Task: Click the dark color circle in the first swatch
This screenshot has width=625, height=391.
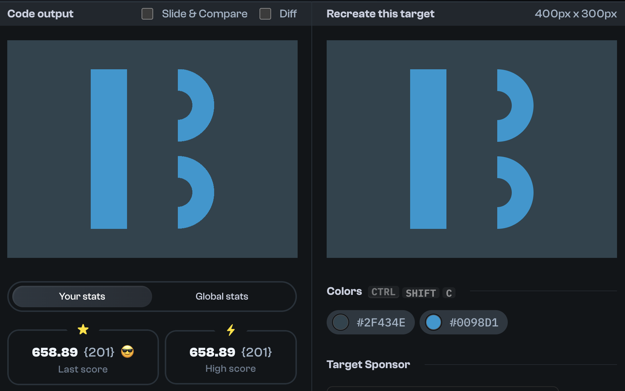Action: click(x=340, y=322)
